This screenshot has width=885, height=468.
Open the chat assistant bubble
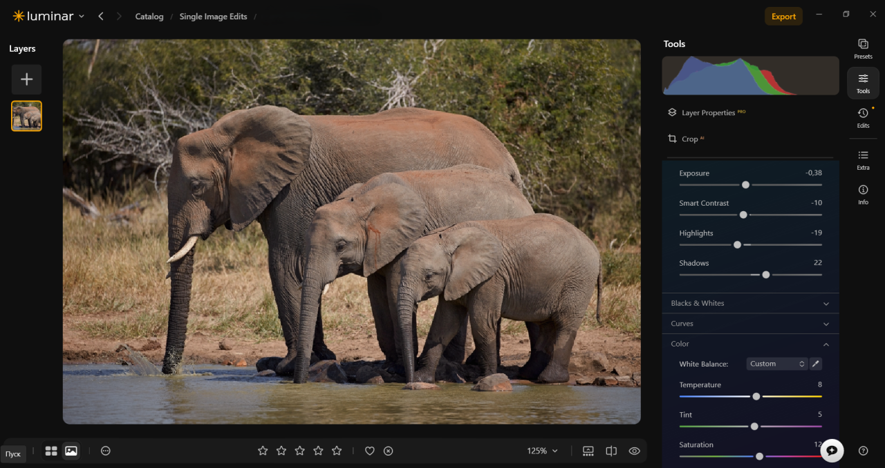[x=832, y=450]
